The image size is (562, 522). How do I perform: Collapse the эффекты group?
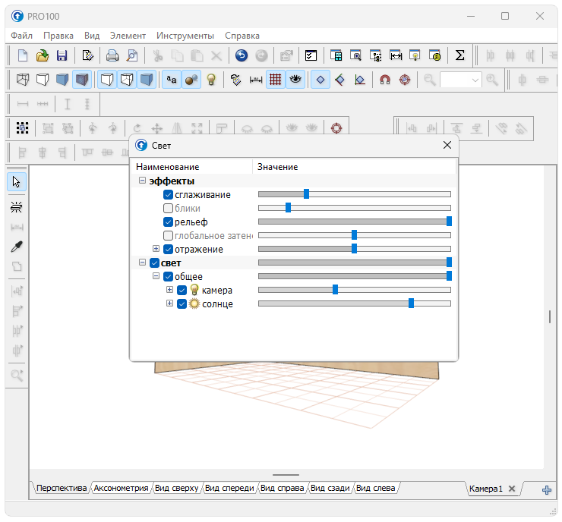click(142, 181)
